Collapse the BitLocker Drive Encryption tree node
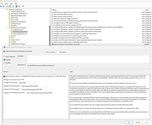 tap(7, 28)
